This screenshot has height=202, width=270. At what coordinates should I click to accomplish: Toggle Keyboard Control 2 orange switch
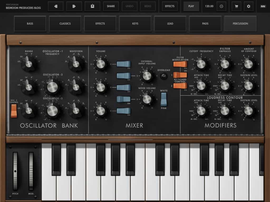(x=180, y=86)
